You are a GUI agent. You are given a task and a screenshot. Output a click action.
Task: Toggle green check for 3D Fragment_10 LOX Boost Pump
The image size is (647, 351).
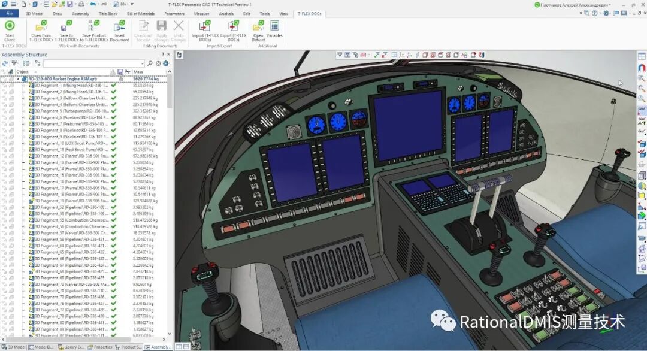(113, 143)
